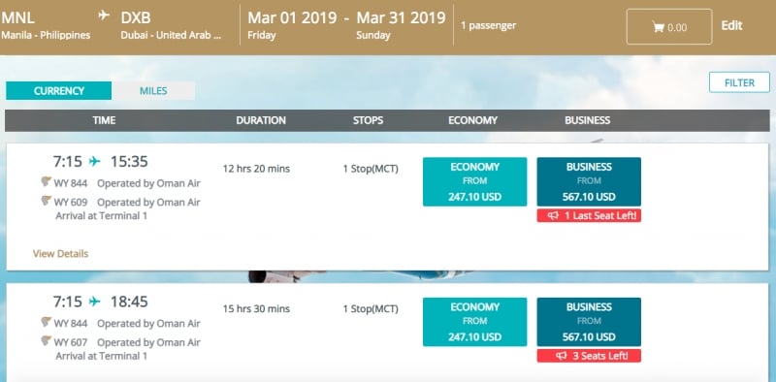Choose Economy 247.10 USD on the 15:35 arrival flight

pos(474,181)
